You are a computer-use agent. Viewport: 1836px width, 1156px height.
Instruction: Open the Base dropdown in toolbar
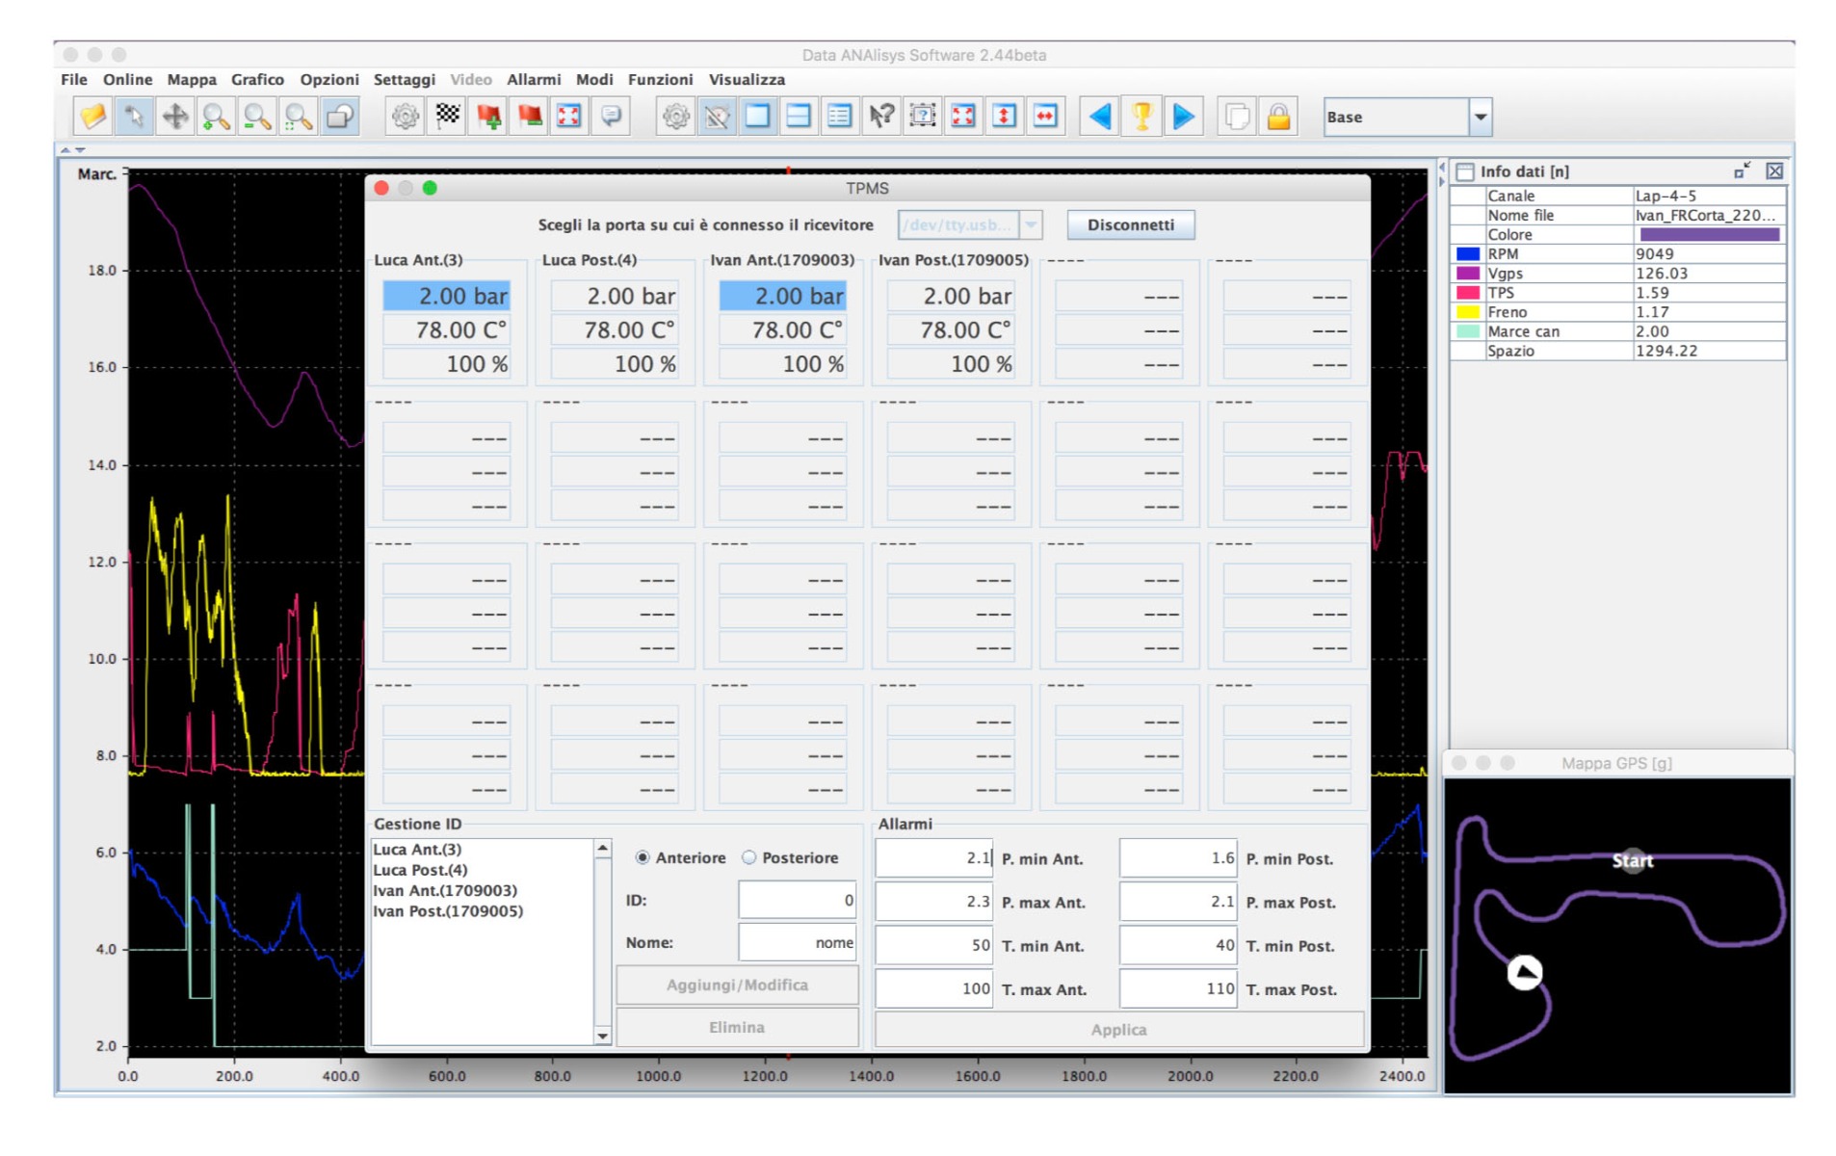pyautogui.click(x=1480, y=118)
